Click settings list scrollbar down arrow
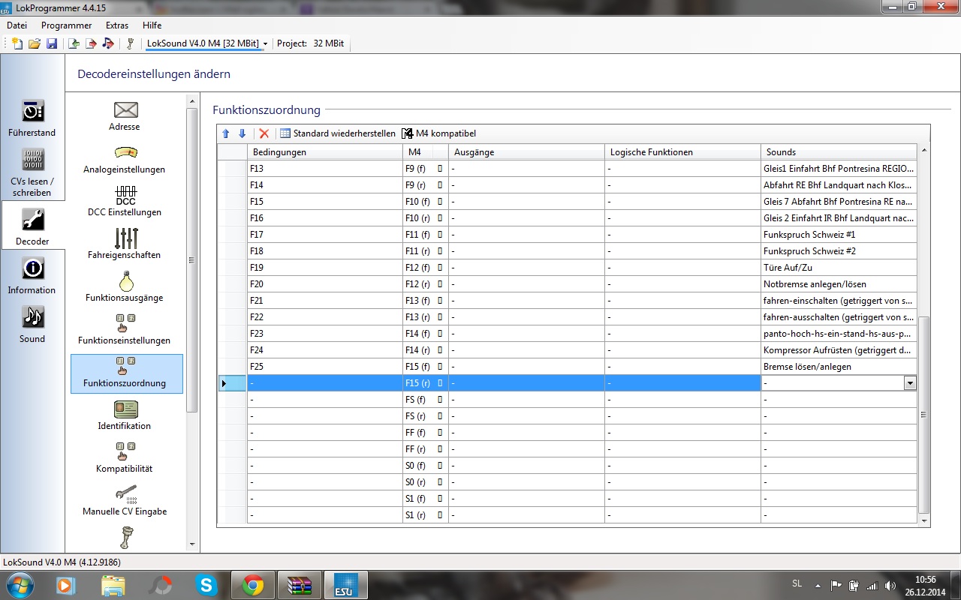The height and width of the screenshot is (600, 961). tap(192, 544)
